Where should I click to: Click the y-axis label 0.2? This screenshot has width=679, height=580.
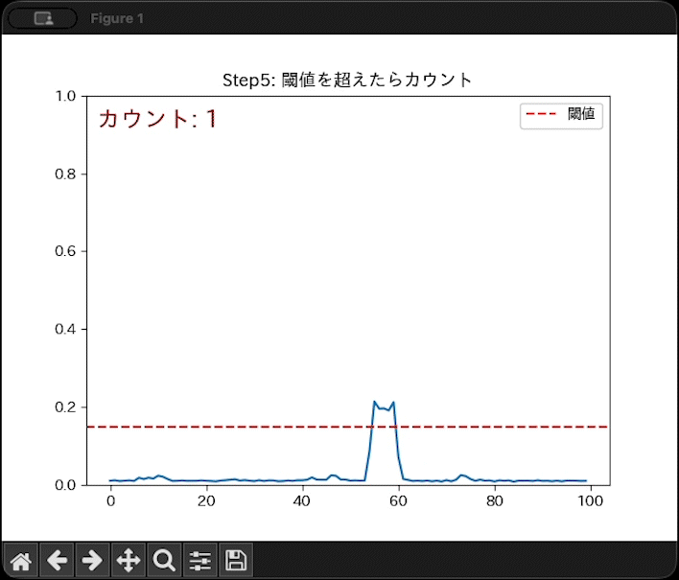[65, 407]
